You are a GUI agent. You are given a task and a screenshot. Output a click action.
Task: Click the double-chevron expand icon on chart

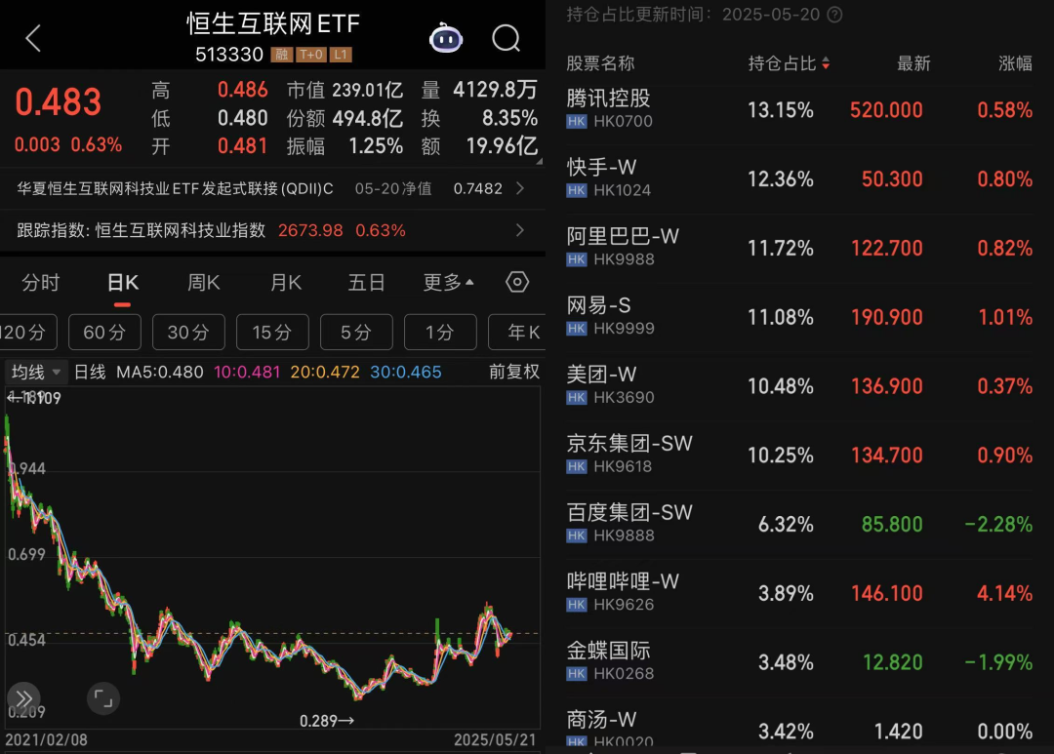(23, 697)
